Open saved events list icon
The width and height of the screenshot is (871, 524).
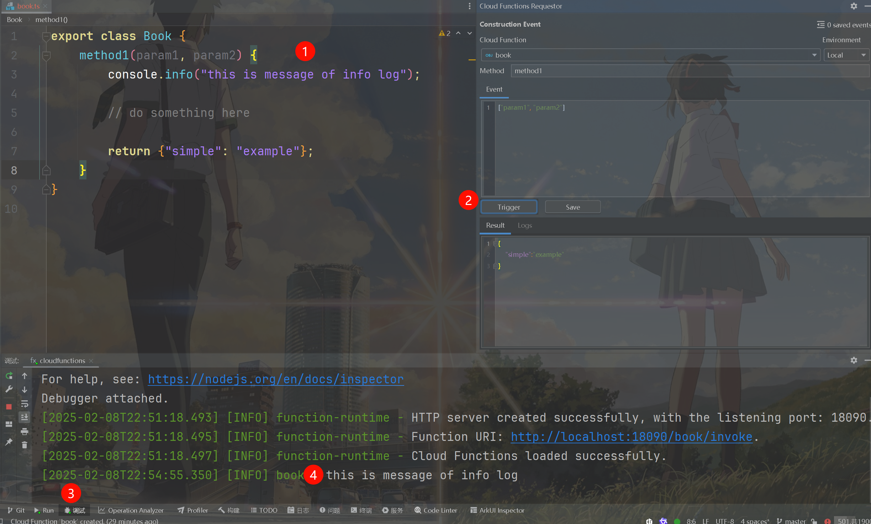click(820, 25)
